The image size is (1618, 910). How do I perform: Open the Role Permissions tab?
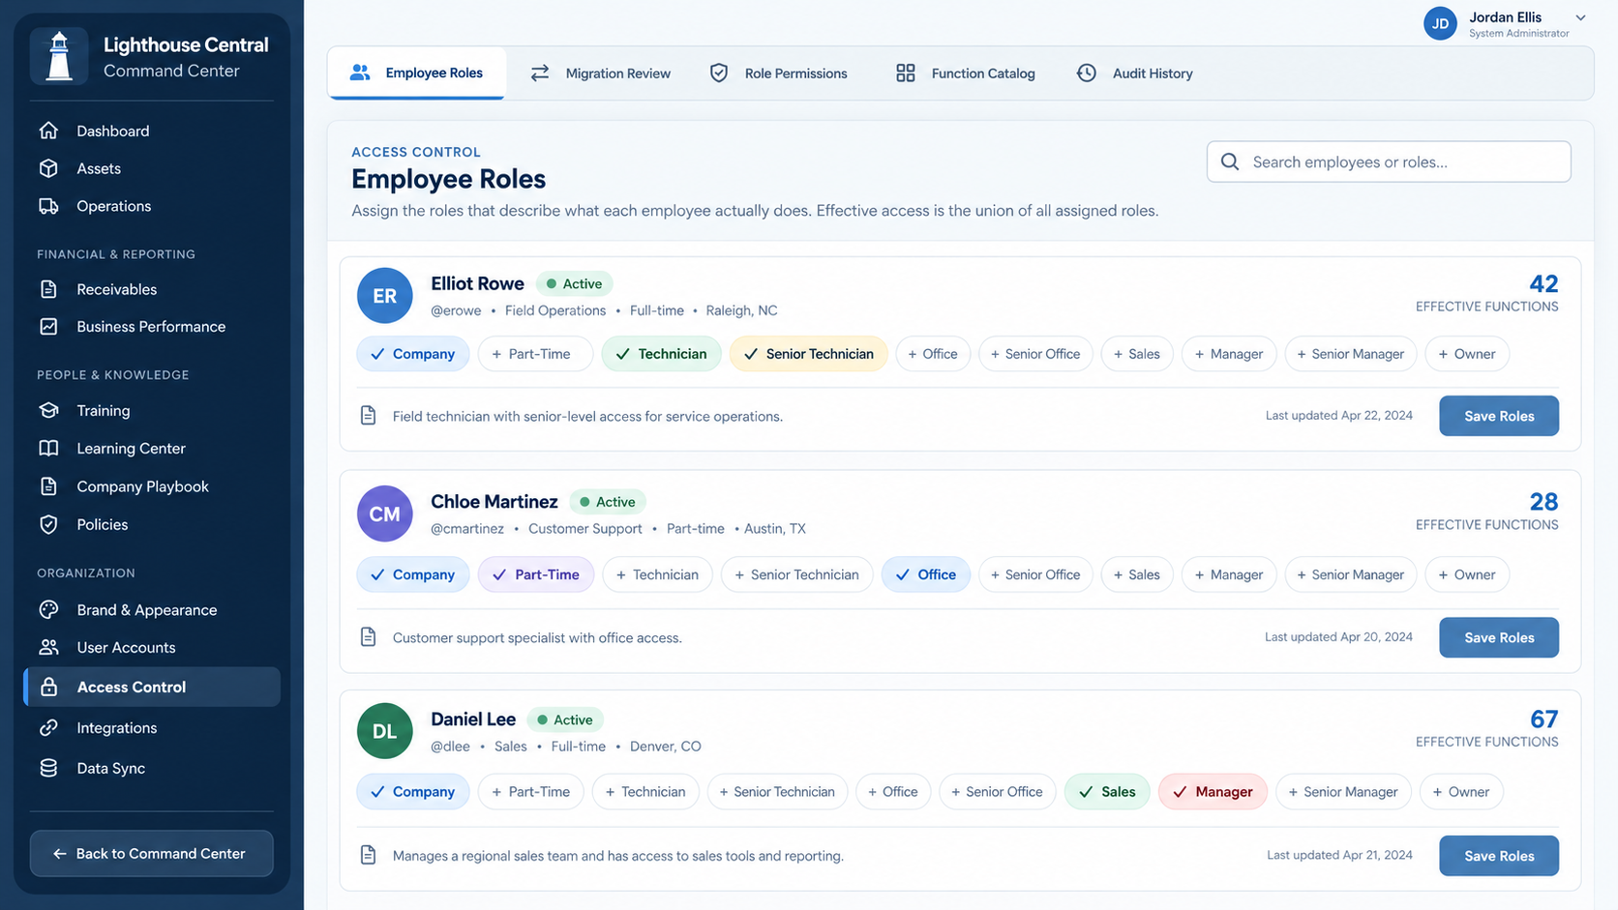click(x=778, y=73)
